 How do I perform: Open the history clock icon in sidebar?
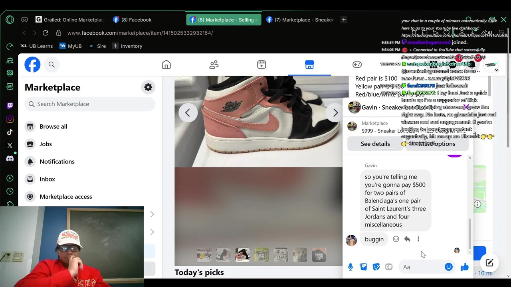point(10,191)
